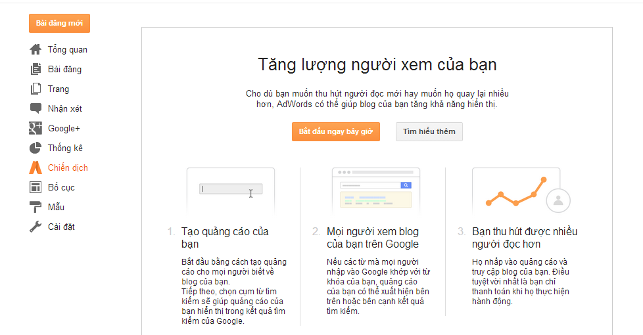Open the Bài đăng section
643x335 pixels.
click(x=65, y=69)
